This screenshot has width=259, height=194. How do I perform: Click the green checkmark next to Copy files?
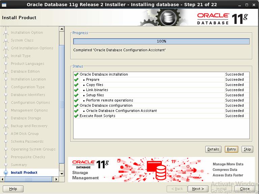(76, 85)
